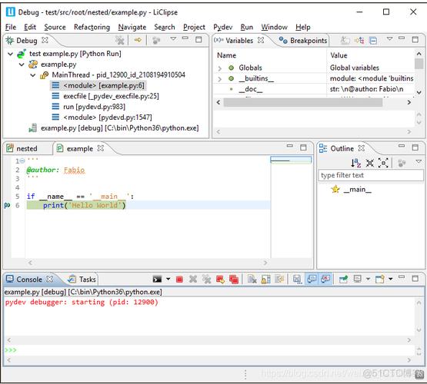Screen dimensions: 427x384
Task: Click the Variables scrollbar right arrow
Action: 409,102
